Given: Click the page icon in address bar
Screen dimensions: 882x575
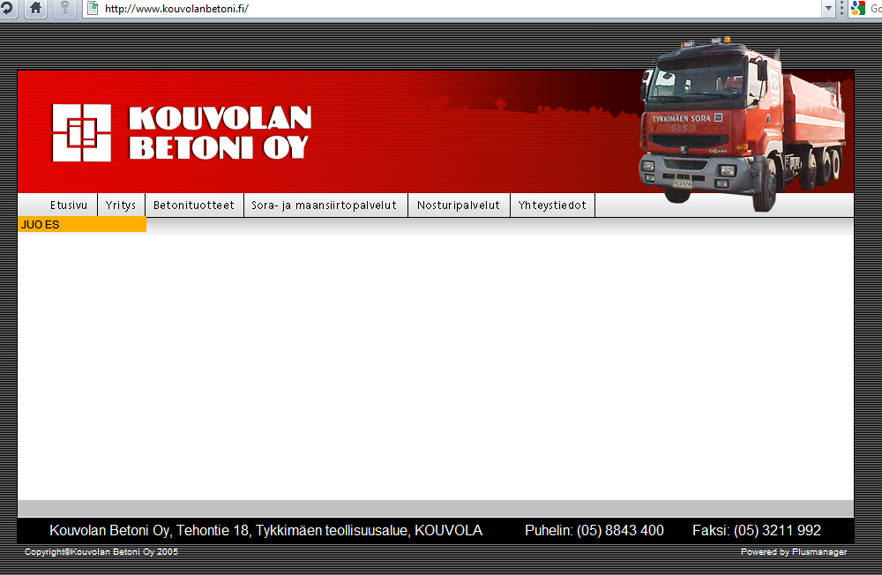Looking at the screenshot, I should point(93,9).
